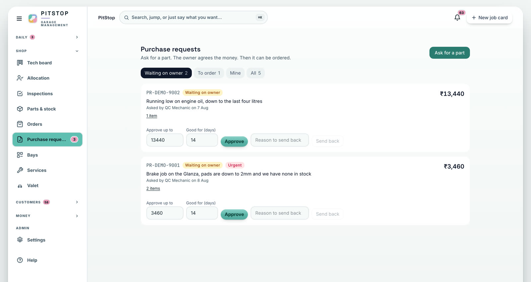This screenshot has height=282, width=531.
Task: Click the Urgent badge on PR-DEMO-9001
Action: [235, 165]
